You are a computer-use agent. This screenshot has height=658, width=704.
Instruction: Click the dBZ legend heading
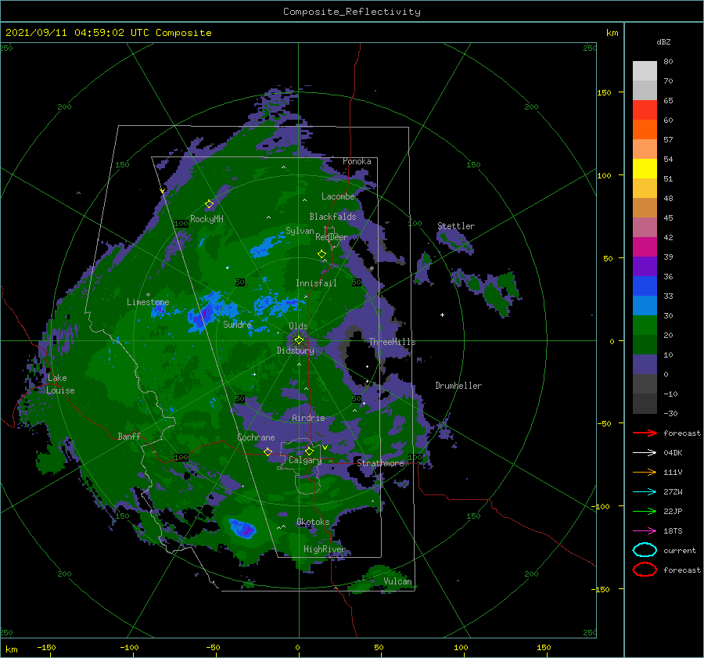point(663,41)
